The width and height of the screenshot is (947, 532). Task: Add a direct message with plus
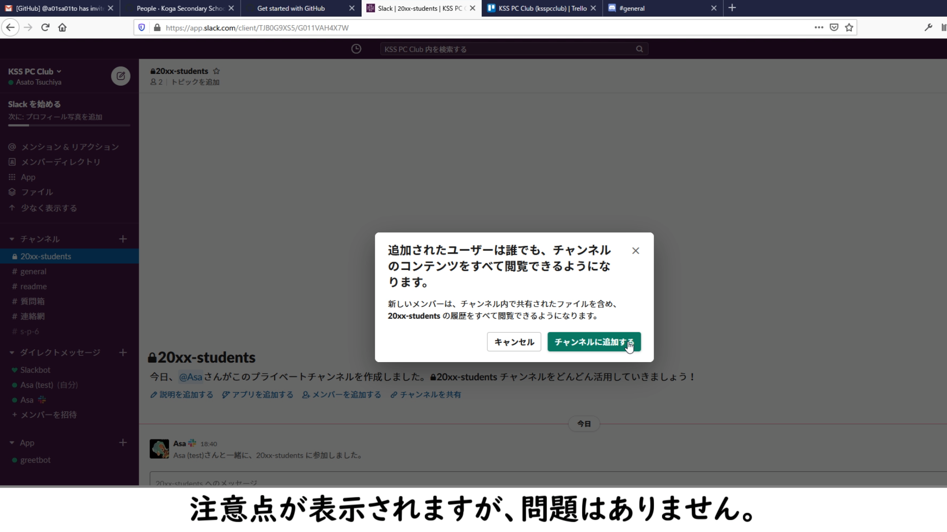(x=123, y=352)
